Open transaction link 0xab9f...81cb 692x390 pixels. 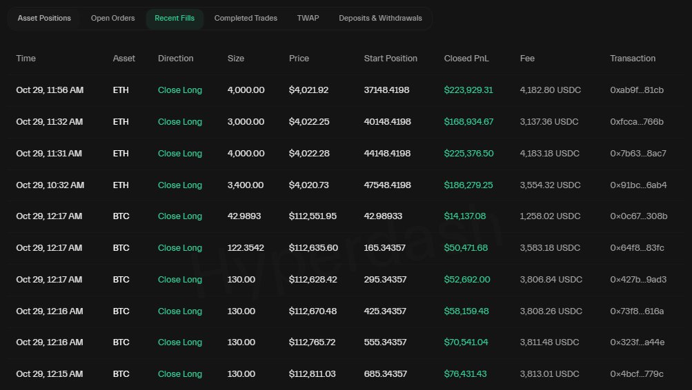pyautogui.click(x=636, y=90)
